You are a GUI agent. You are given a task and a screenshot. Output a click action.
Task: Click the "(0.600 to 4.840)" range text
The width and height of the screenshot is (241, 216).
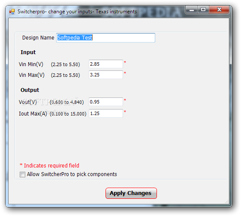[67, 102]
